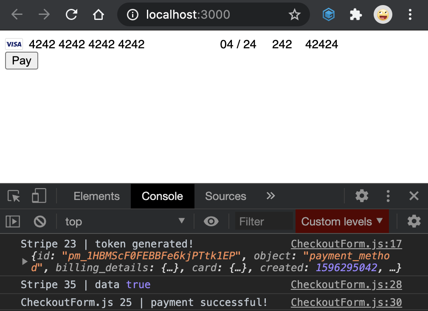The height and width of the screenshot is (311, 428).
Task: Open the DevTools settings gear
Action: tap(362, 196)
